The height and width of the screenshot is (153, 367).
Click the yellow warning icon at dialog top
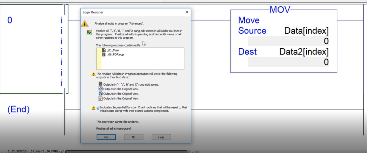coord(85,23)
